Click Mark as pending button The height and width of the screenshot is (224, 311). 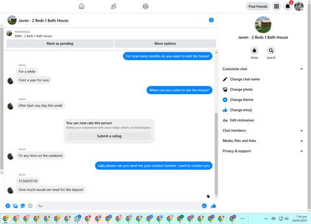(60, 44)
